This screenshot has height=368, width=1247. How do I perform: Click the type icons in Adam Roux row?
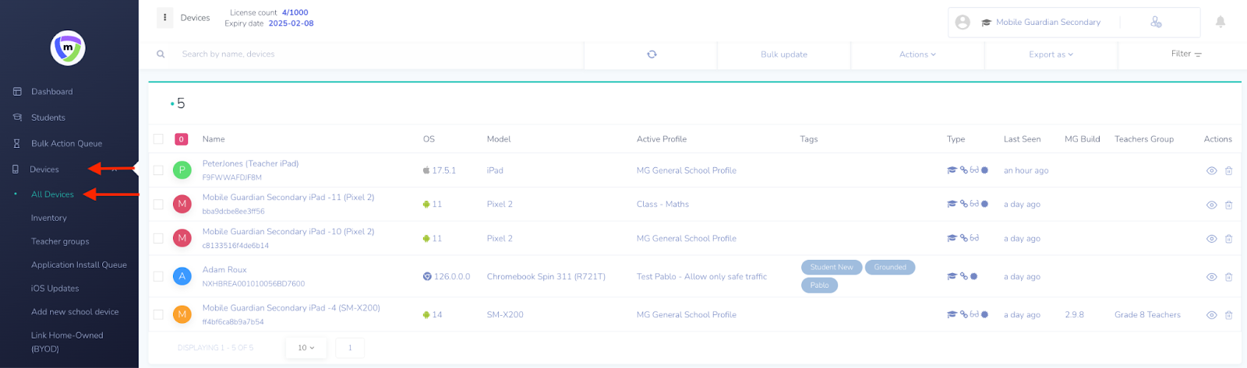(962, 276)
